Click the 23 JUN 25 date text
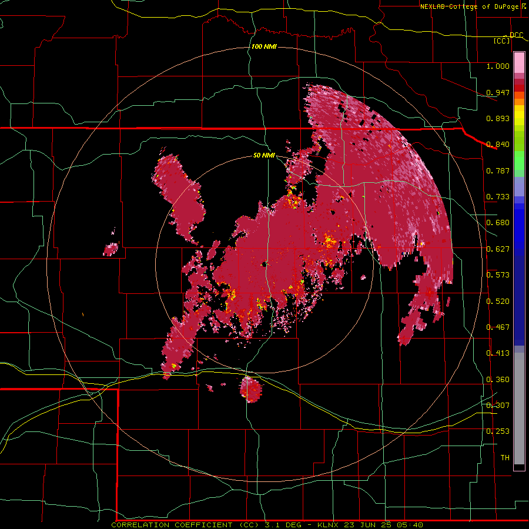 (368, 525)
